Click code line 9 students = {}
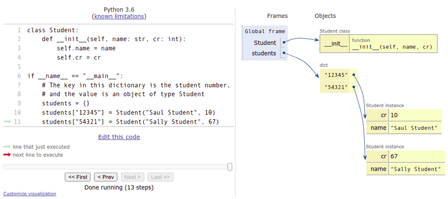Screen dimensions: 448x199 click(66, 103)
